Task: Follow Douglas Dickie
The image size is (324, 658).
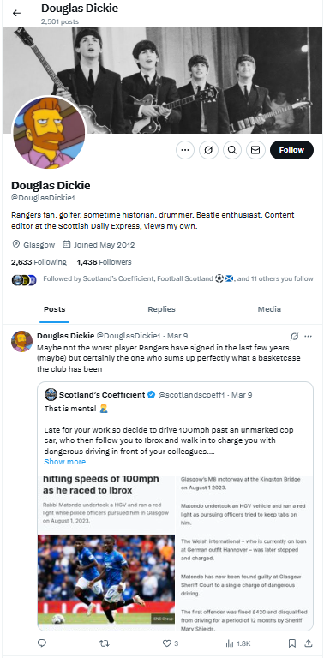Action: pos(291,150)
